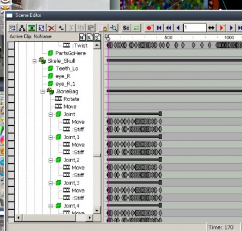Toggle the checkbox beside eye_R,1 row
This screenshot has height=231, width=242.
pos(11,84)
